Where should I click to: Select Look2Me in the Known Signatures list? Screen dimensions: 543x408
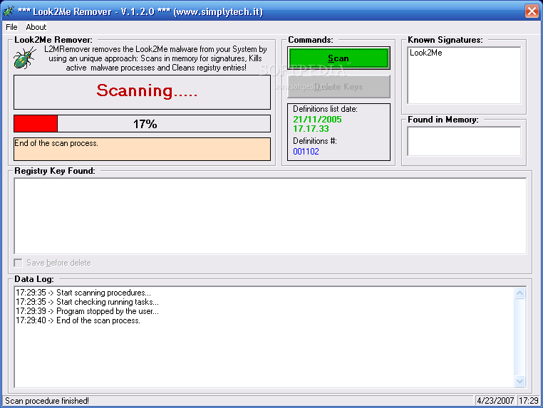(x=426, y=53)
